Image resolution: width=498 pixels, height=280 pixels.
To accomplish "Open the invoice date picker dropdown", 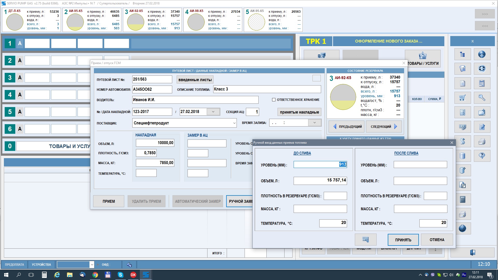I will coord(213,112).
